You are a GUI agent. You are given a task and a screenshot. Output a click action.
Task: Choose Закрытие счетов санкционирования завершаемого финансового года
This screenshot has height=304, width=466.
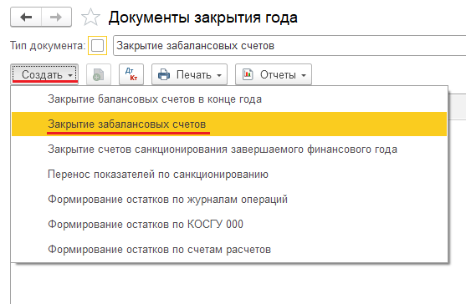[229, 149]
